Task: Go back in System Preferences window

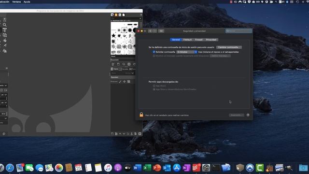Action: coord(150,31)
